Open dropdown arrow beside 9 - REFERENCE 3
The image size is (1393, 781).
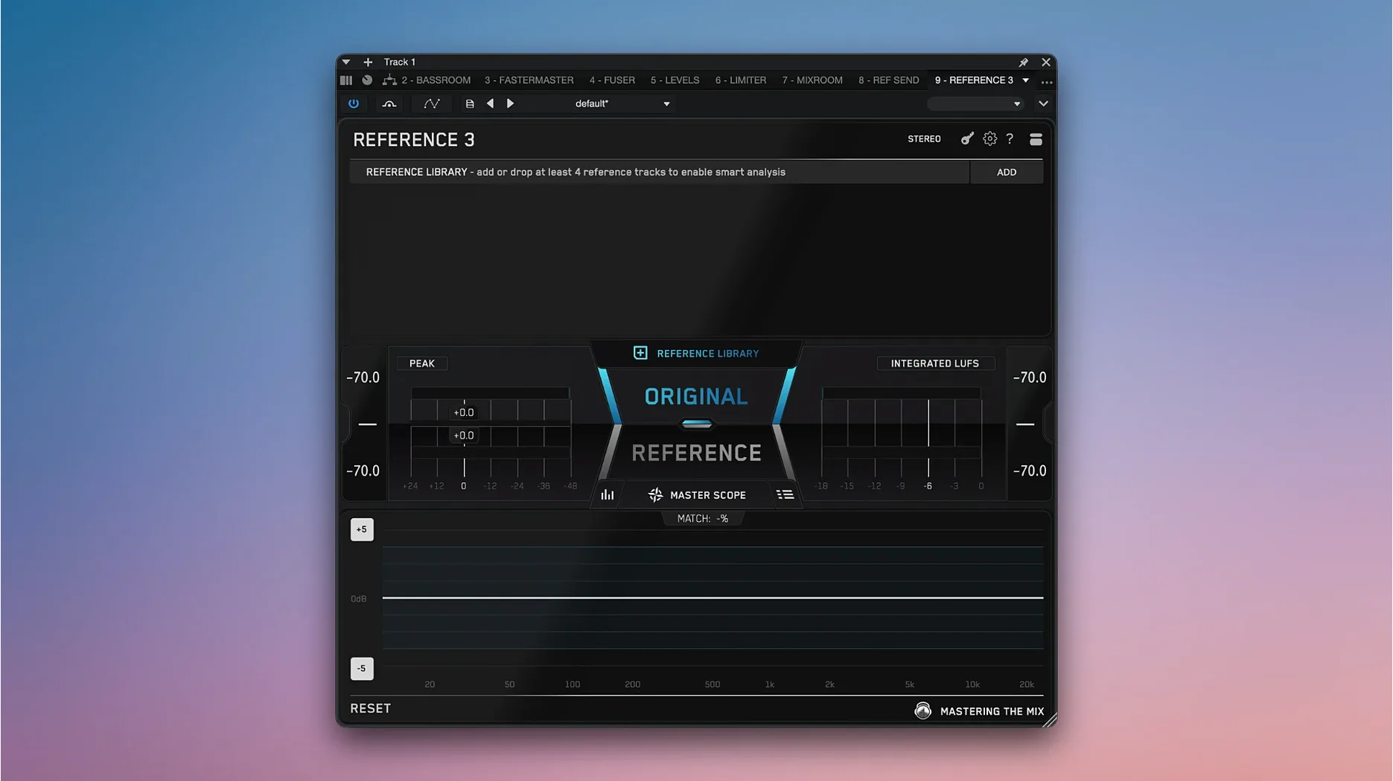tap(1026, 80)
